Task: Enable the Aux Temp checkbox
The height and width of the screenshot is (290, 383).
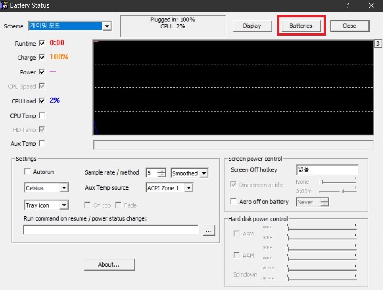Action: [42, 143]
